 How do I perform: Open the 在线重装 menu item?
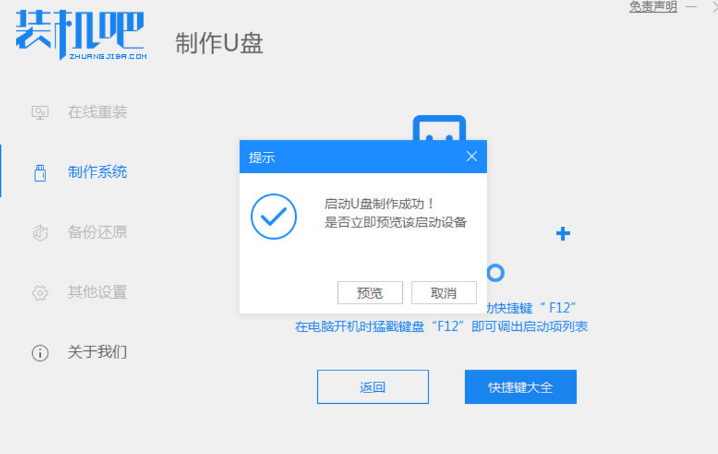click(x=97, y=112)
